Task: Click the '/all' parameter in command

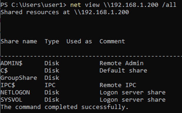Action: point(169,5)
